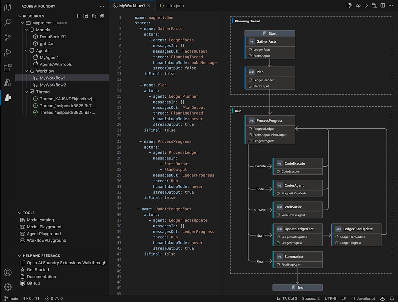
Task: Open editor more actions ellipsis
Action: click(391, 6)
